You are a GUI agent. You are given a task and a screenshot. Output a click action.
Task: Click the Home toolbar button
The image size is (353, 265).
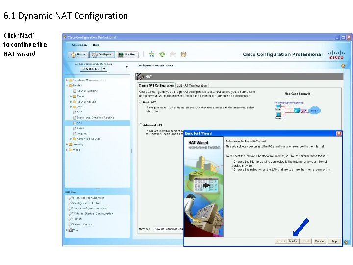pos(78,54)
